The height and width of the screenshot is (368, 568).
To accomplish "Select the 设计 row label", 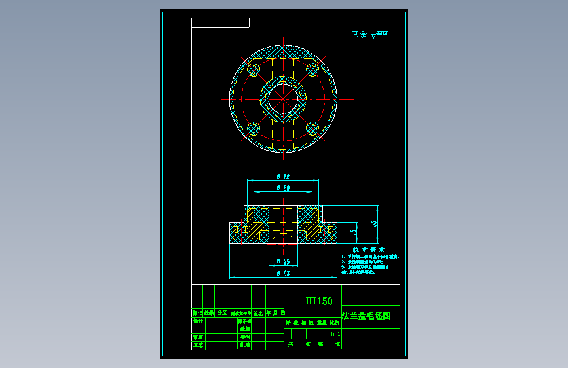I will tap(198, 322).
